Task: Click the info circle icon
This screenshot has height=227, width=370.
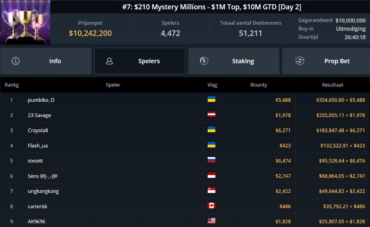Action: 16,61
